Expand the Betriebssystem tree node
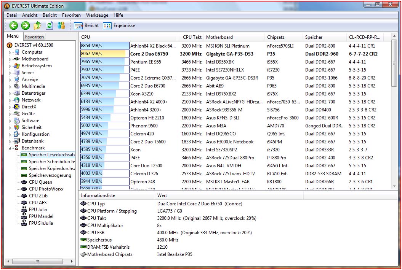 tap(10, 66)
